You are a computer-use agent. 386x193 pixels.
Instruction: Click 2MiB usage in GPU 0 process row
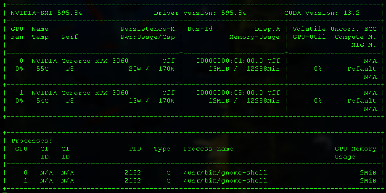[x=368, y=173]
